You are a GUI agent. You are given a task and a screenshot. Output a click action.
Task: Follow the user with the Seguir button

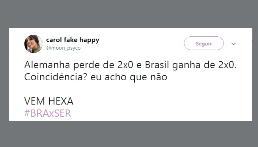(204, 43)
